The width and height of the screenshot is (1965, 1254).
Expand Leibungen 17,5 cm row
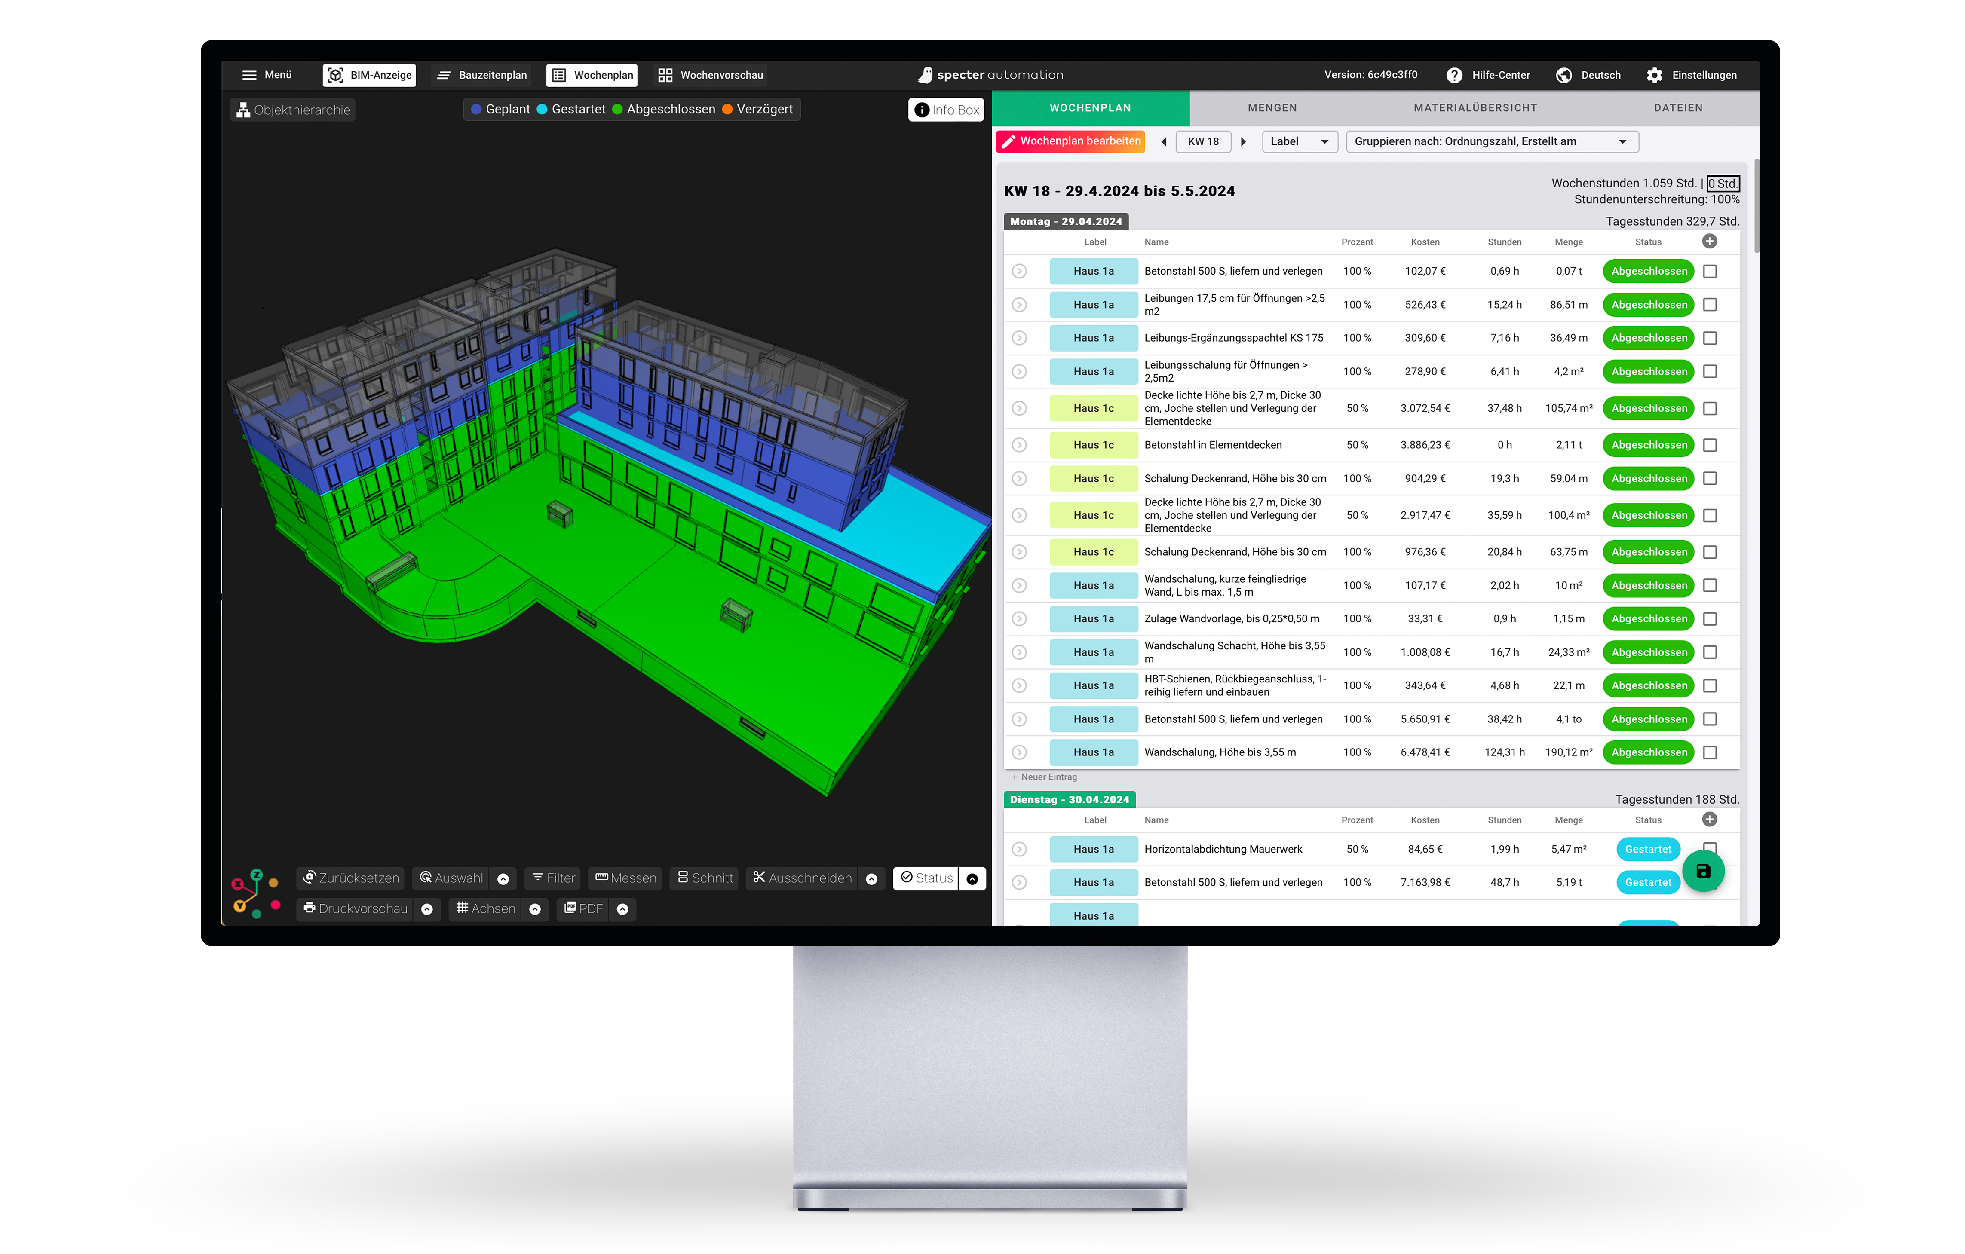tap(1019, 305)
